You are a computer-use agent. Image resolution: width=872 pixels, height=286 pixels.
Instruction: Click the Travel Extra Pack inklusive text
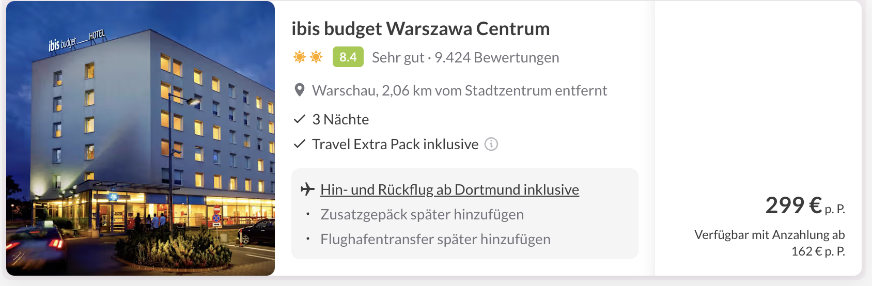pos(395,144)
